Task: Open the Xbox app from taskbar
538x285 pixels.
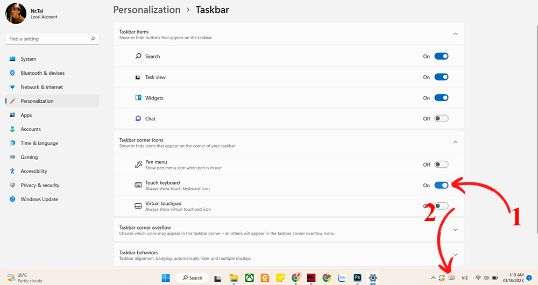Action: click(x=250, y=278)
